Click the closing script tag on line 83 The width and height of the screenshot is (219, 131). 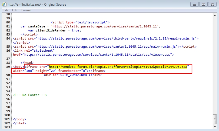click(x=29, y=34)
